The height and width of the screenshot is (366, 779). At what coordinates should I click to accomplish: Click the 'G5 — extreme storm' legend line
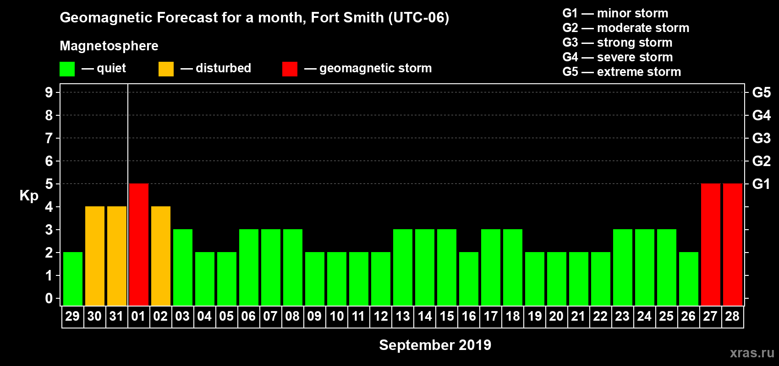click(622, 72)
